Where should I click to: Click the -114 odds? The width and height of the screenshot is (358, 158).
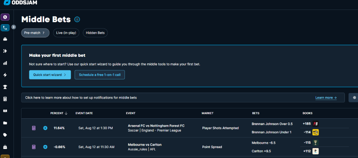(x=307, y=132)
